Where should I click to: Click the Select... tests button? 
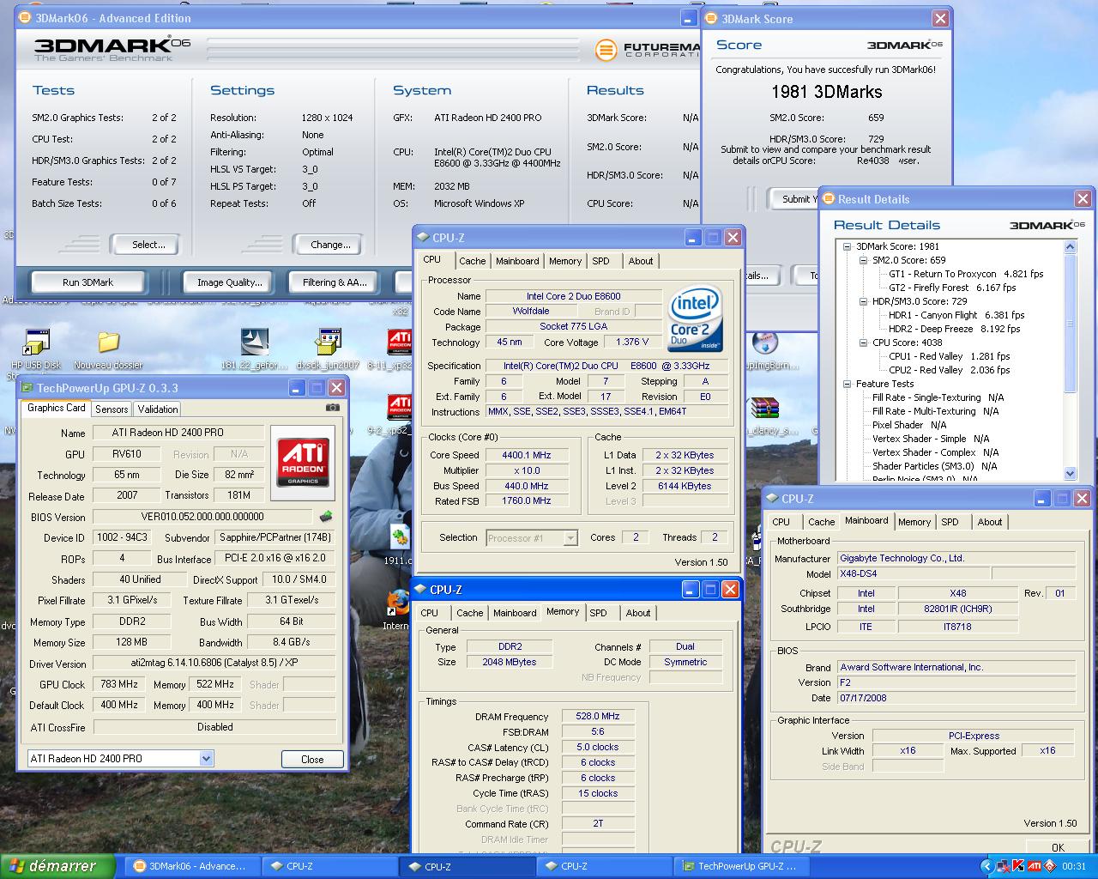[x=148, y=245]
